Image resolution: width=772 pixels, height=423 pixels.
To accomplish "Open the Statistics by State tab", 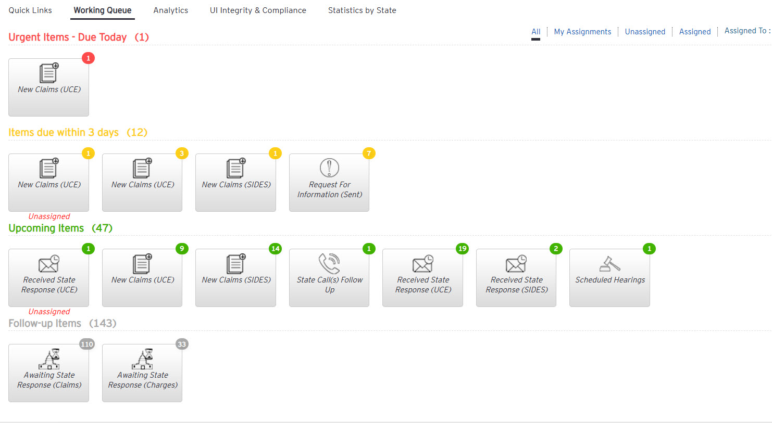I will click(x=362, y=10).
